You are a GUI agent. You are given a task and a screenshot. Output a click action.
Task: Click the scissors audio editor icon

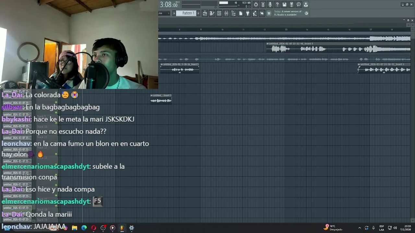pyautogui.click(x=263, y=5)
